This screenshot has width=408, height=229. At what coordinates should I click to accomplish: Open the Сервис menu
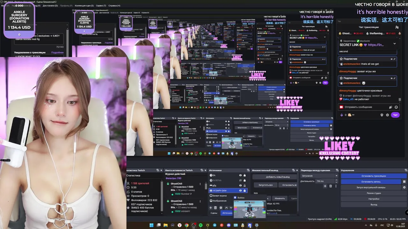(x=101, y=5)
